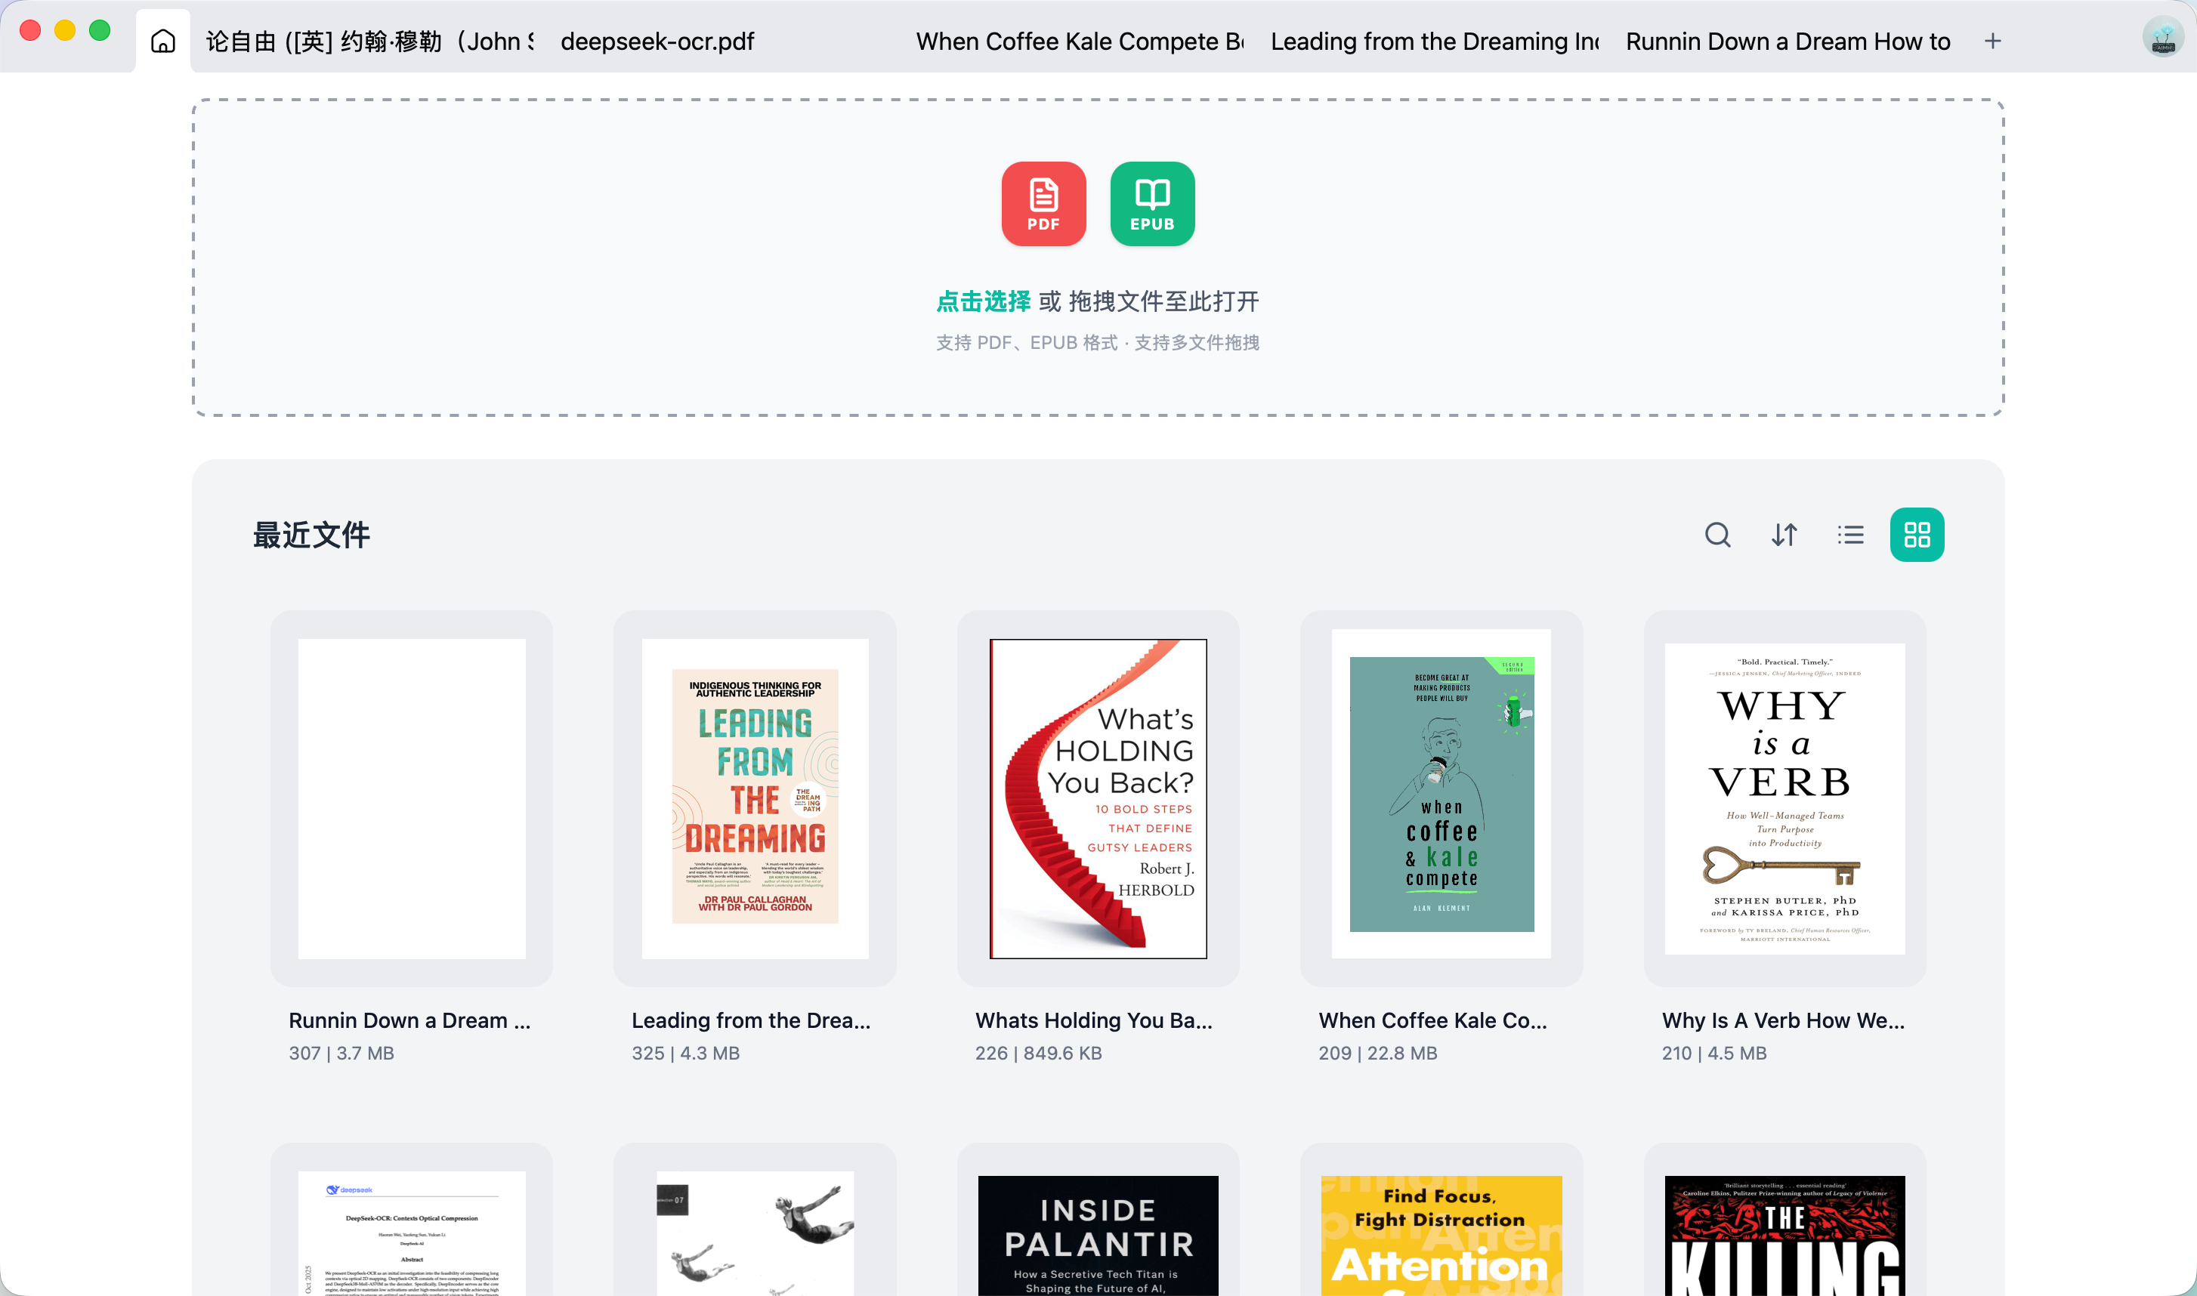Open the Why Is A Verb cover thumbnail
This screenshot has width=2197, height=1296.
tap(1784, 802)
